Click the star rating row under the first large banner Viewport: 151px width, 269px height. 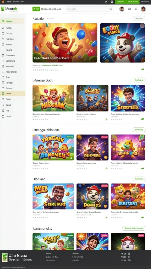pos(45,70)
